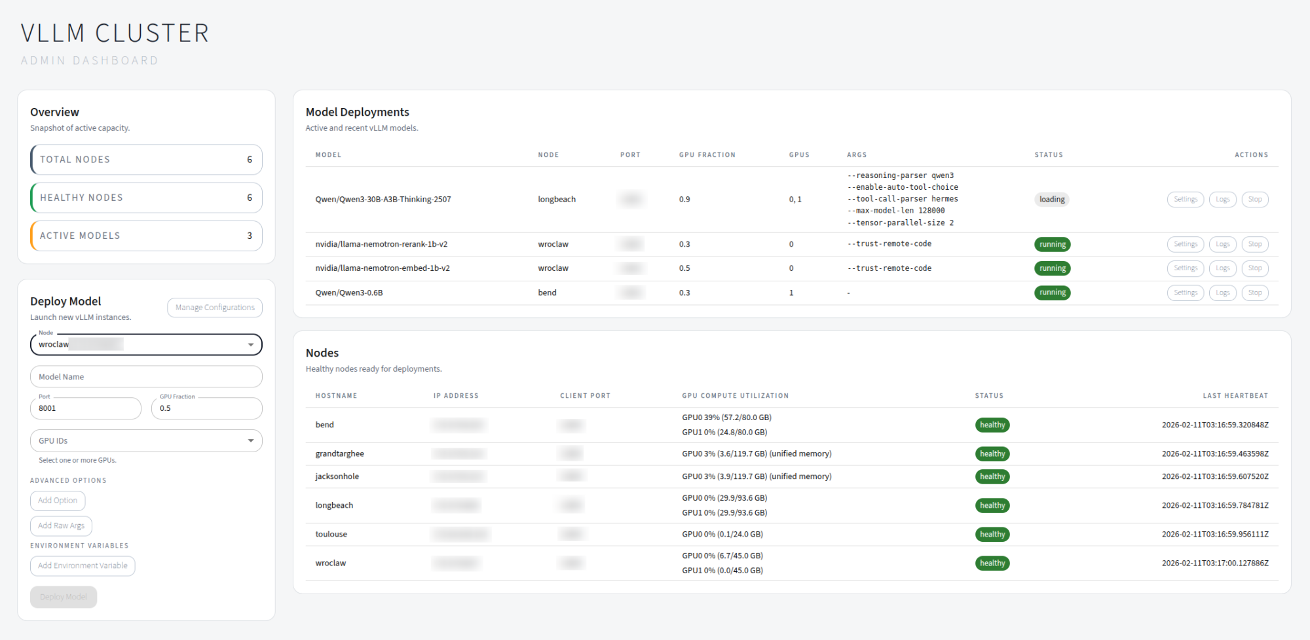Click Manage Configurations button
This screenshot has height=640, width=1310.
tap(215, 308)
